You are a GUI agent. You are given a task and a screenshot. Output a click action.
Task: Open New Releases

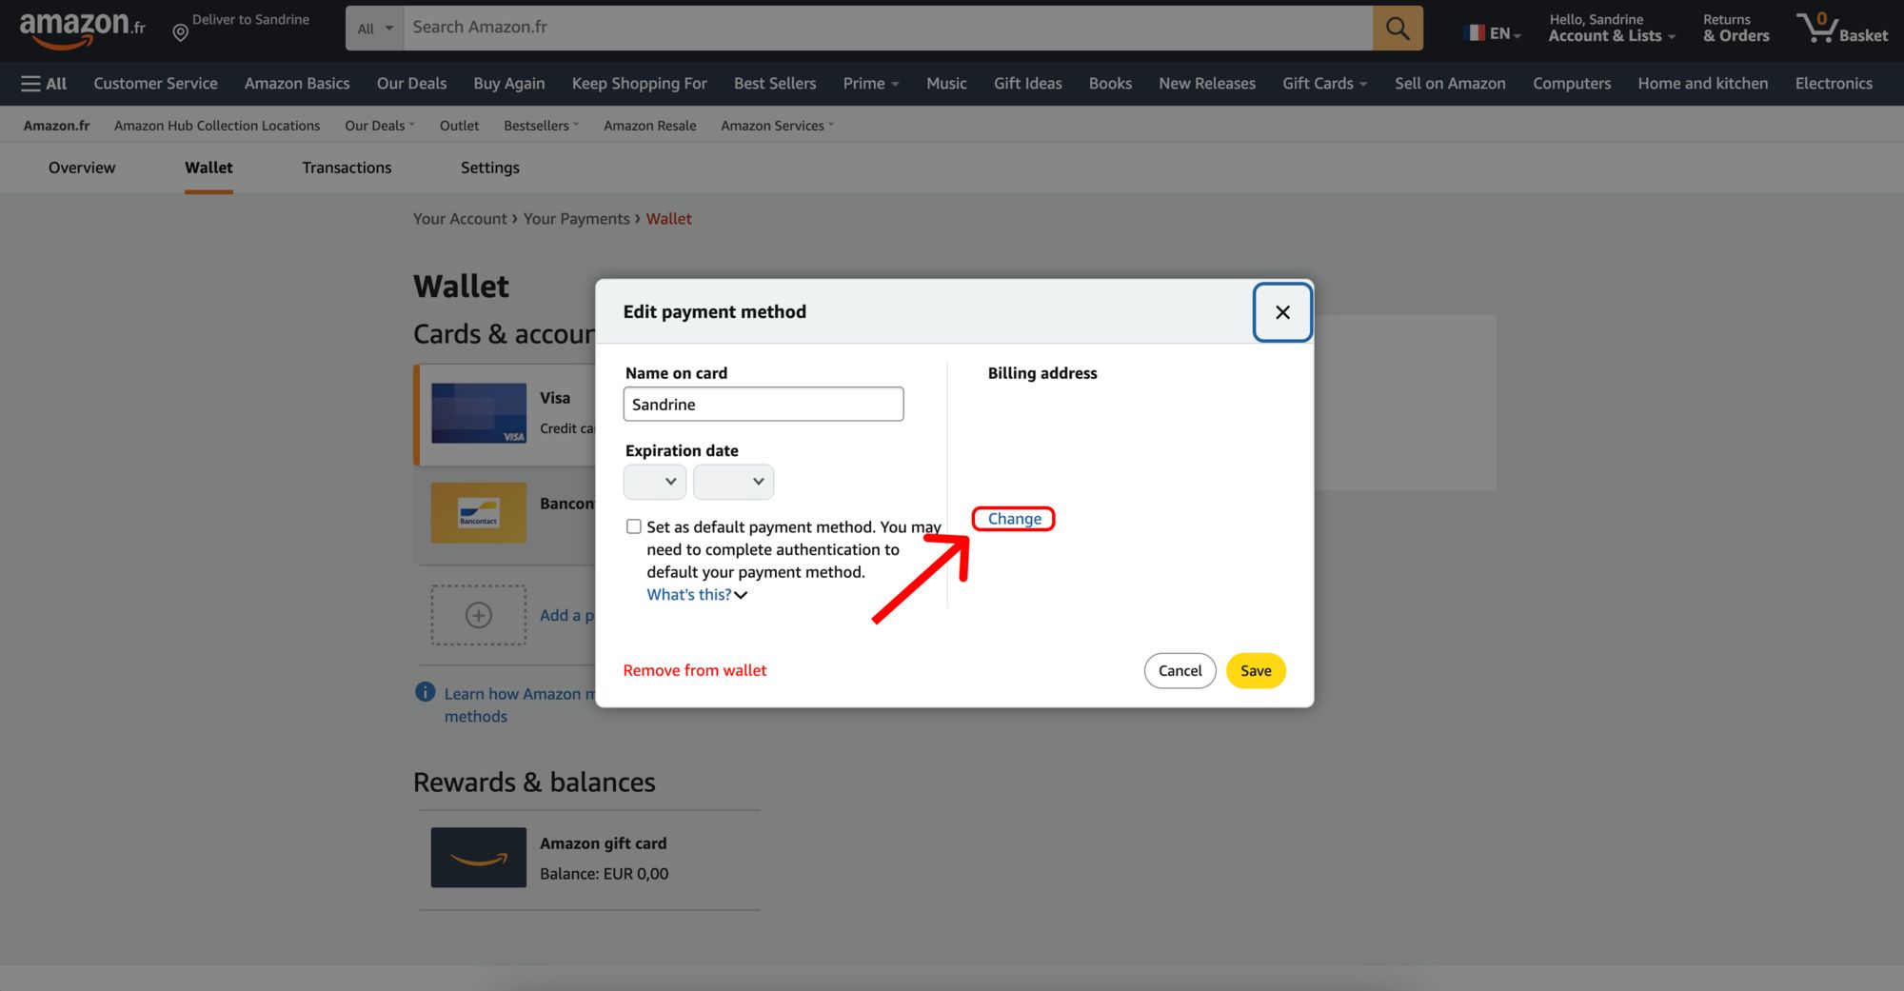click(x=1207, y=84)
